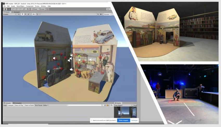Image resolution: width=221 pixels, height=127 pixels.
Task: Switch to the Scene tab
Action: pos(7,12)
